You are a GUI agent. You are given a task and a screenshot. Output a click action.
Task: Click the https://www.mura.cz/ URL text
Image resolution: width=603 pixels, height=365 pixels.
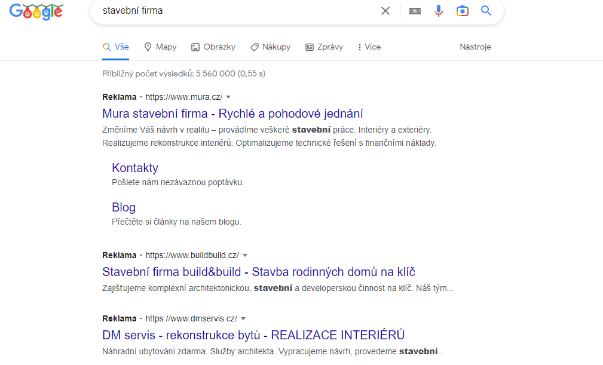click(184, 97)
